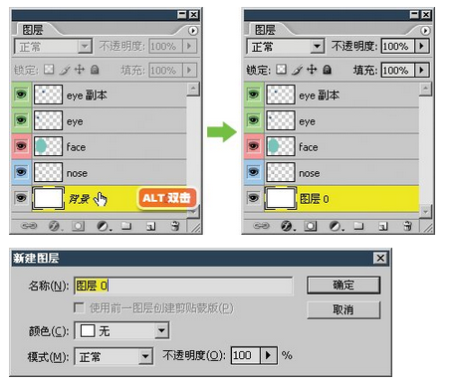Open left panel flyout menu arrow
453x386 pixels.
(193, 31)
